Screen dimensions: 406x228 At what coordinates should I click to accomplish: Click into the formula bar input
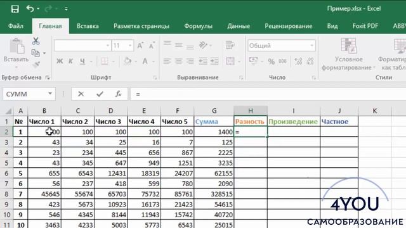tap(268, 94)
